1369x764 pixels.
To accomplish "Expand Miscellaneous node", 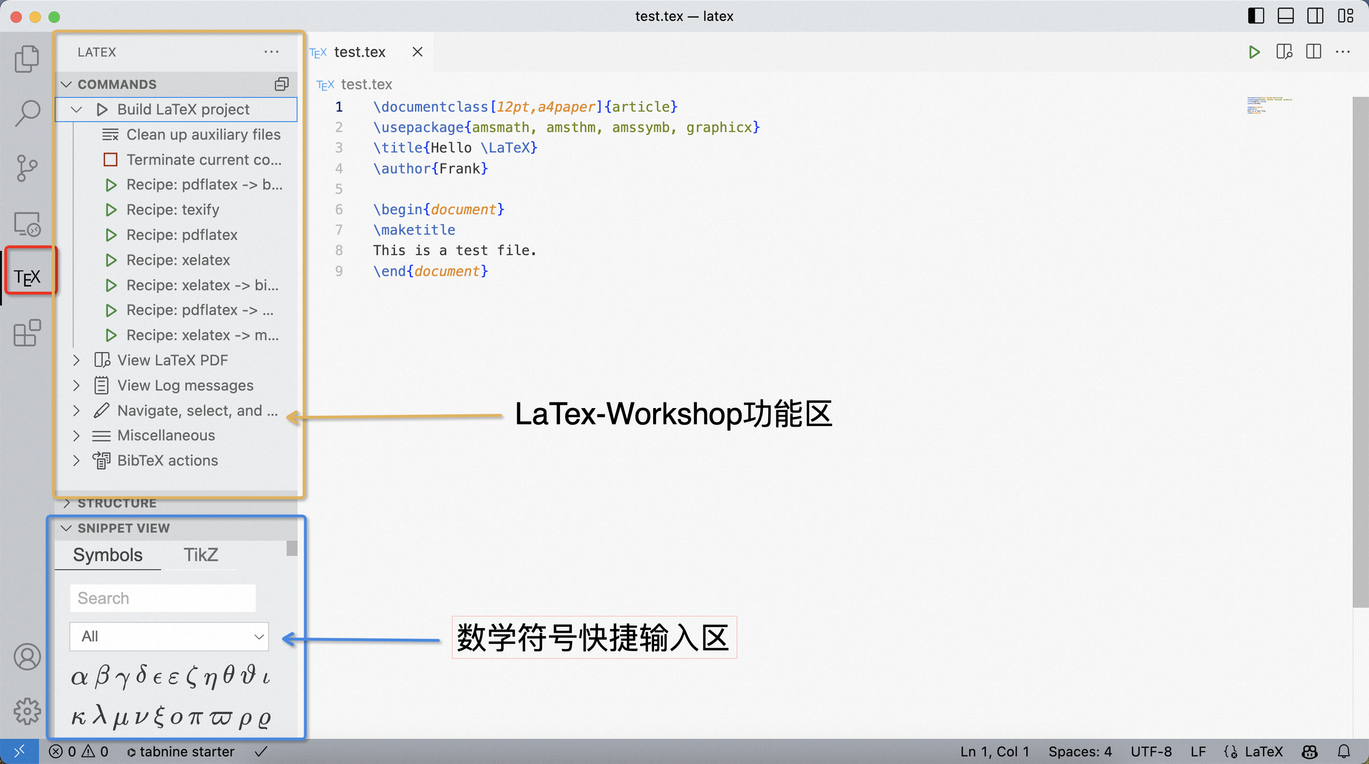I will (x=77, y=436).
